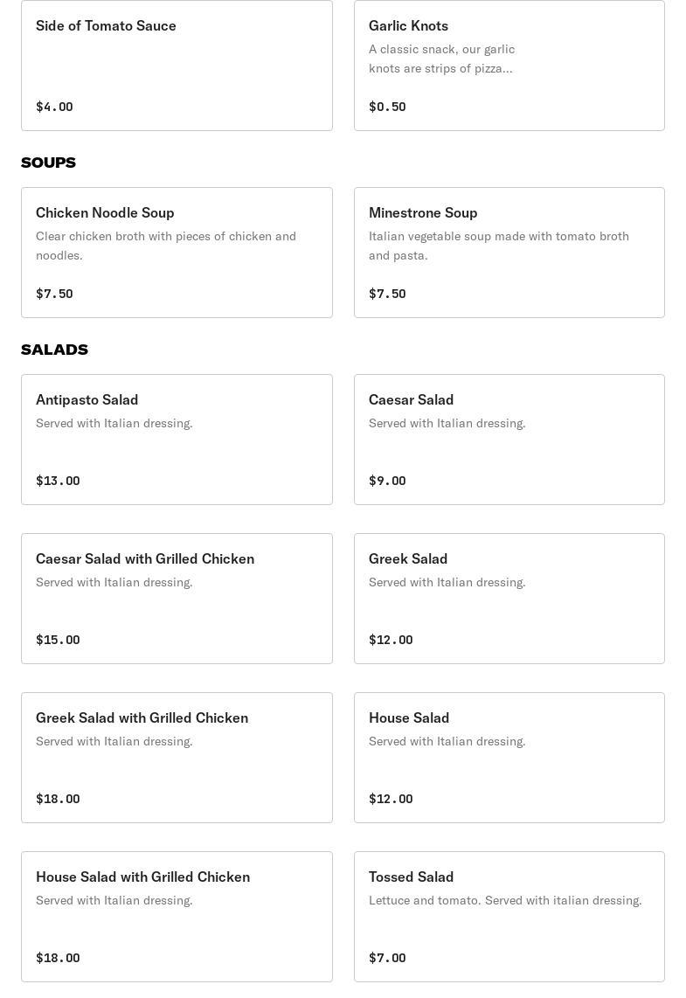Click the Antipasto Salad $13.00 price
Viewport: 686px width, 998px height.
(x=58, y=481)
